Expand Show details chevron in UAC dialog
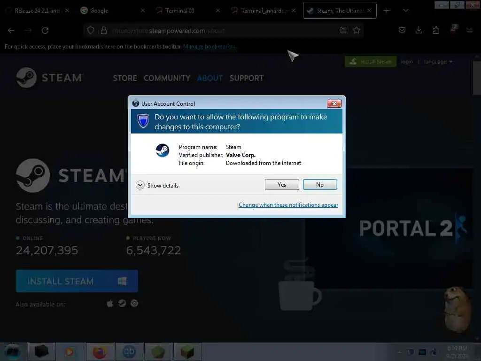 pyautogui.click(x=140, y=185)
